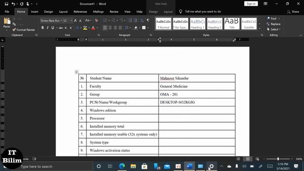Decrease font size with the smaller A
The height and width of the screenshot is (171, 304).
(80, 20)
